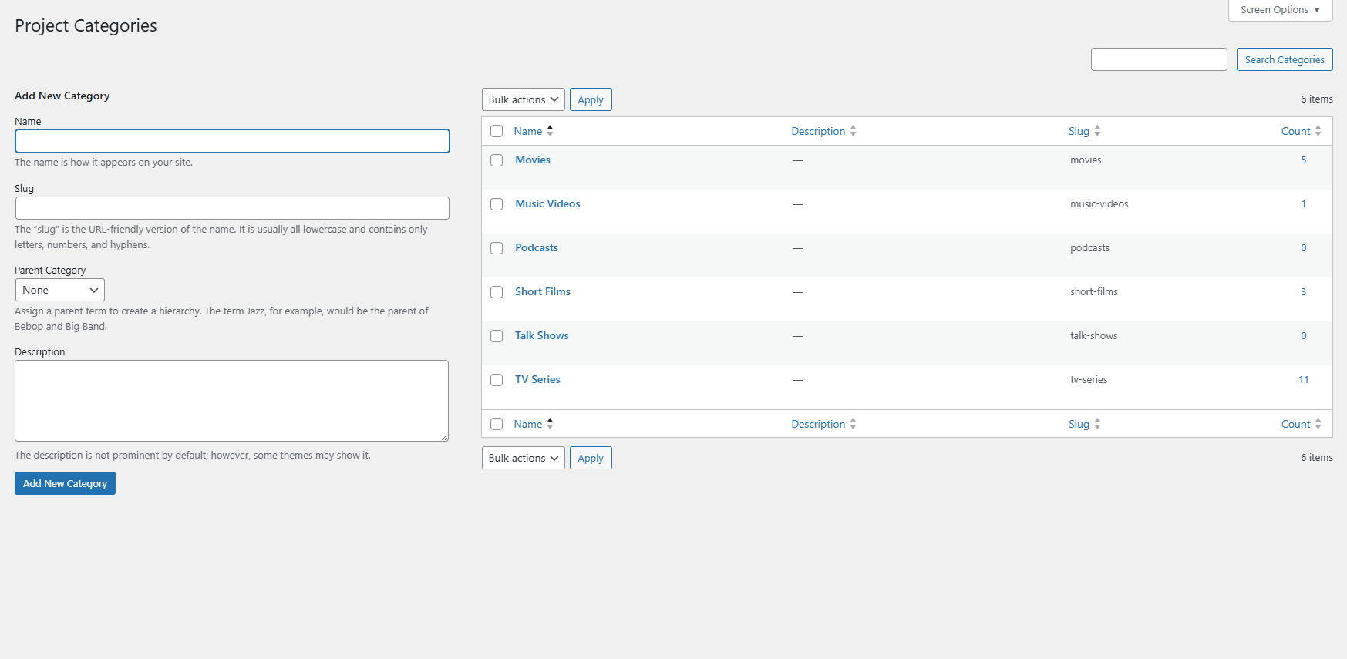Check the select-all checkbox in table header

(x=497, y=131)
